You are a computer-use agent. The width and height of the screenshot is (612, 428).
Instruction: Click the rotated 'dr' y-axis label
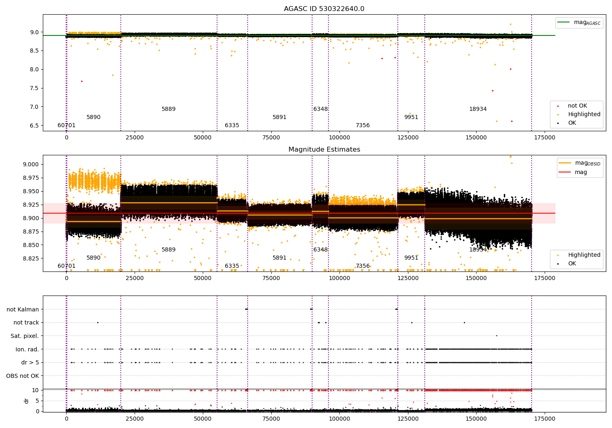click(26, 401)
